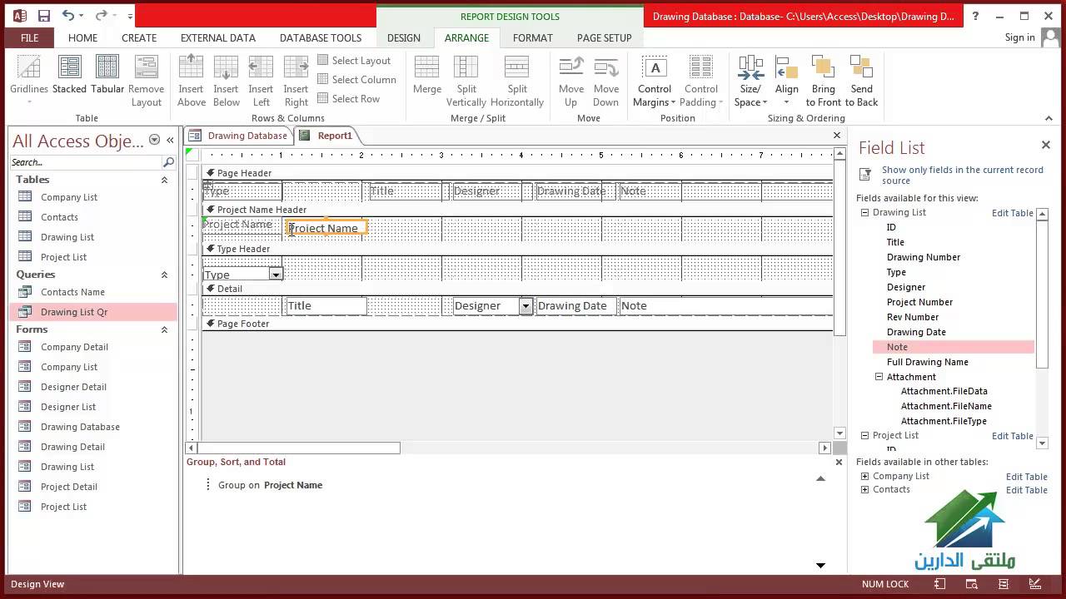Click the Merge cells icon
Image resolution: width=1066 pixels, height=599 pixels.
tap(426, 73)
